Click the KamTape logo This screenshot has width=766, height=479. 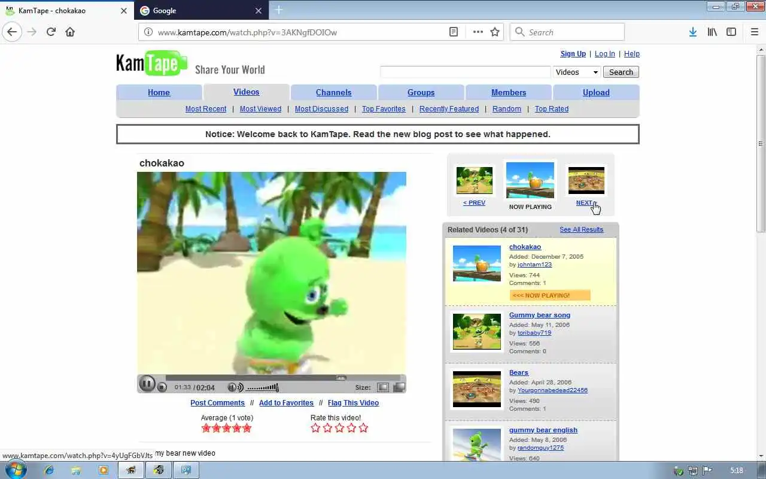click(152, 63)
